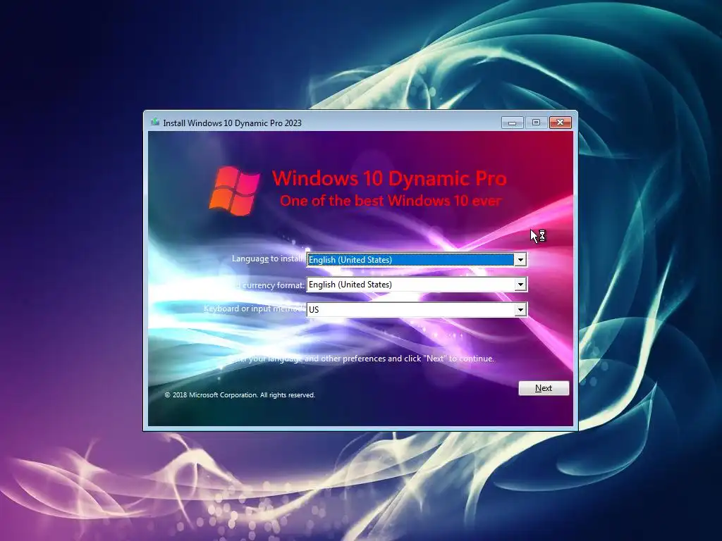
Task: Click the 'Install Windows 10 Dynamic Pro 2023' title
Action: tap(232, 123)
